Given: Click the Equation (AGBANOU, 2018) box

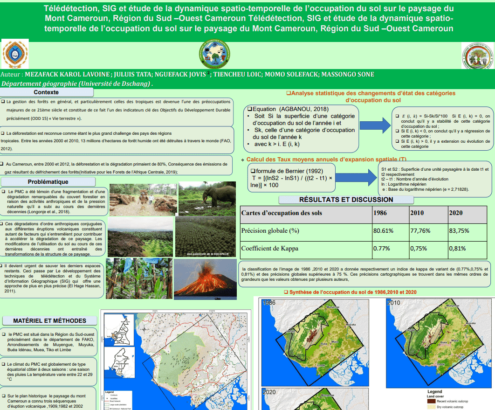Looking at the screenshot, I should tap(301, 128).
